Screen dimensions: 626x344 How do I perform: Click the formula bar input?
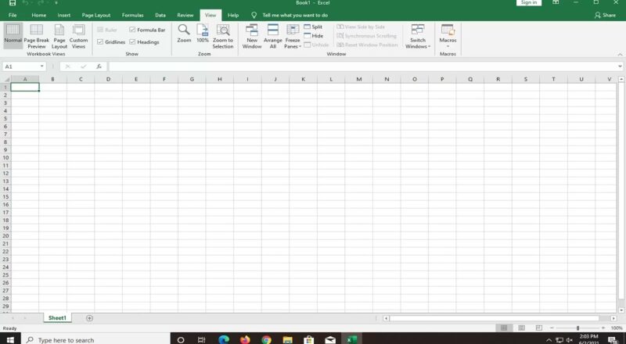tap(362, 66)
